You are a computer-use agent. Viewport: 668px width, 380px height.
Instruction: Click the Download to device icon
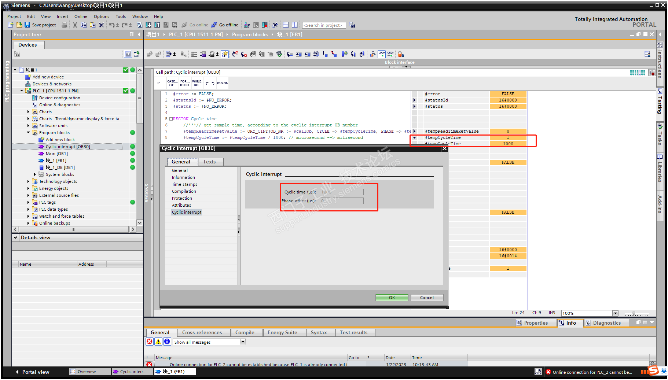pyautogui.click(x=148, y=25)
